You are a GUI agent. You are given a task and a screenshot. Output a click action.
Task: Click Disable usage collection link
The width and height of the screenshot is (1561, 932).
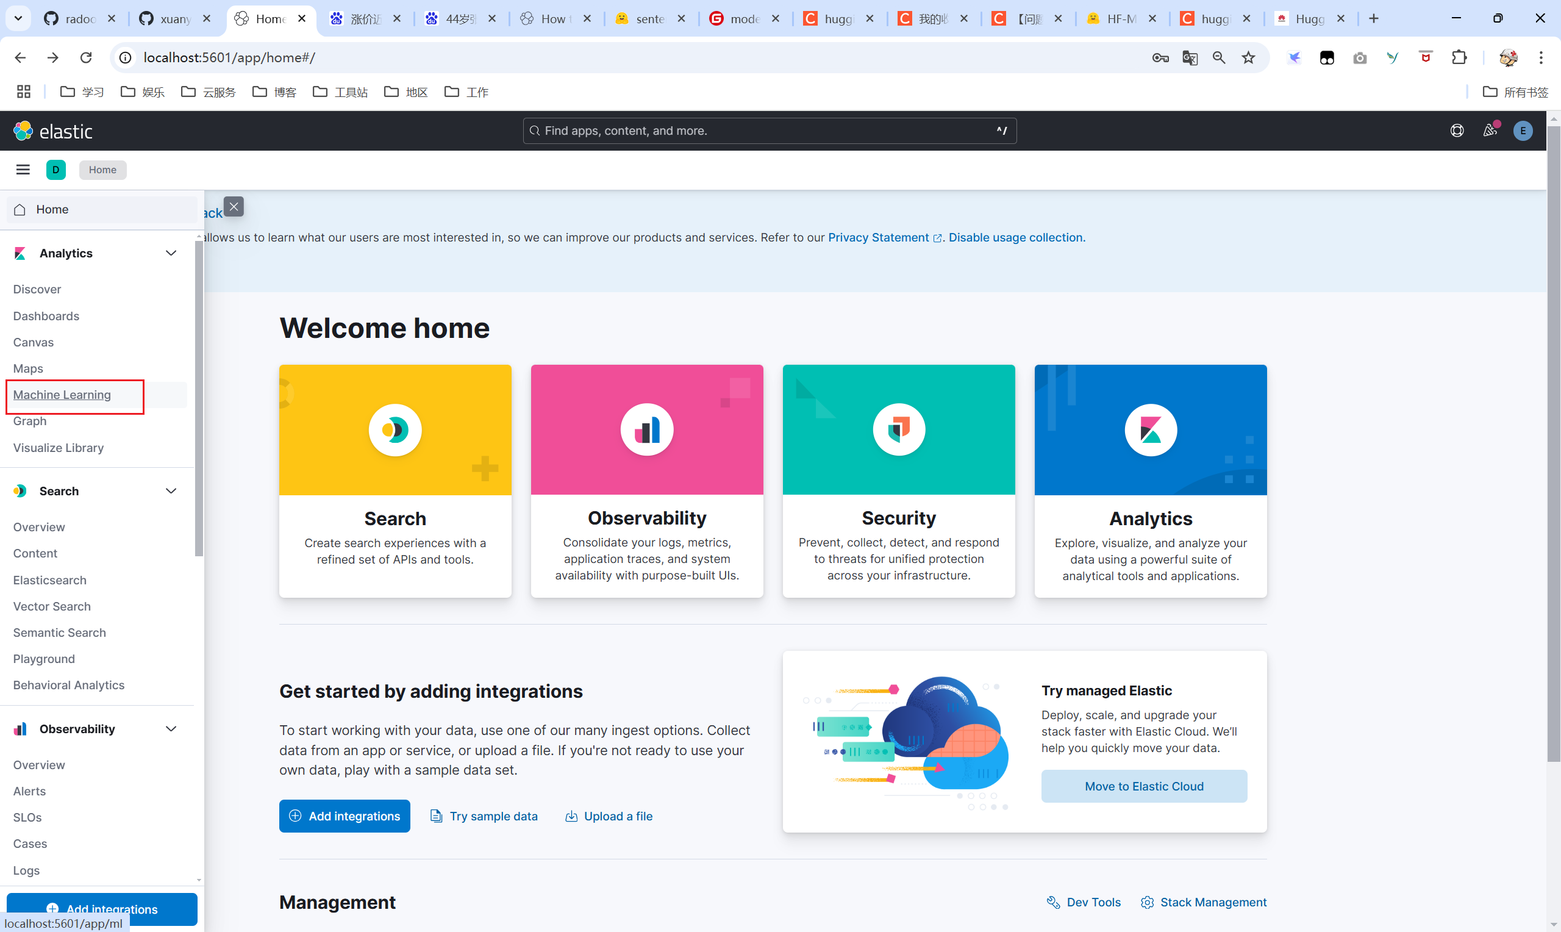[x=1016, y=237]
